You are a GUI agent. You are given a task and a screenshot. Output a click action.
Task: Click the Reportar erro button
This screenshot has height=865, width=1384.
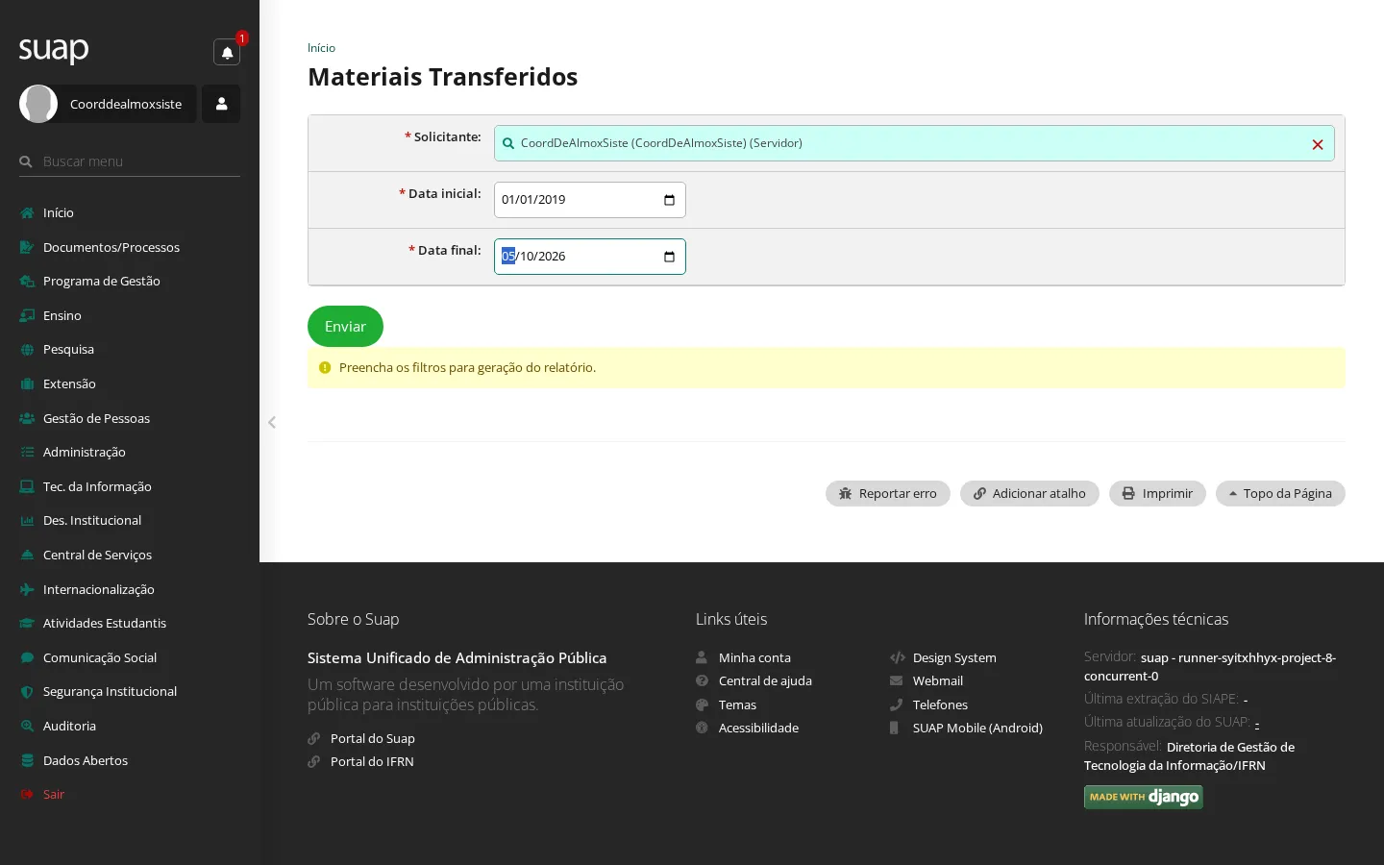click(888, 494)
